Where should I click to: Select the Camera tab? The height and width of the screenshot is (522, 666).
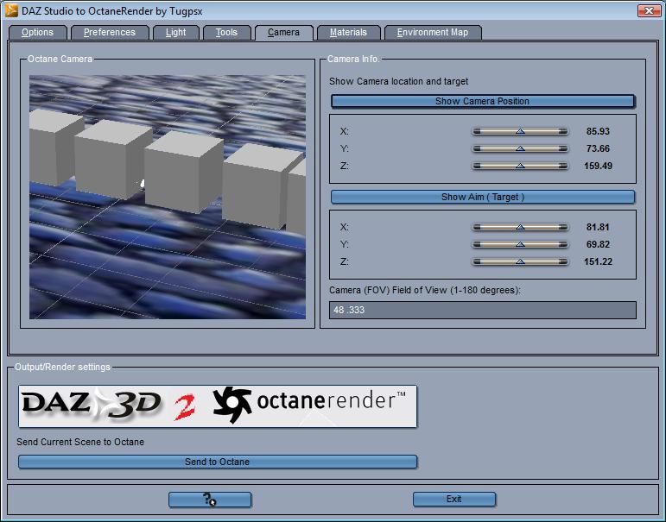pyautogui.click(x=283, y=33)
